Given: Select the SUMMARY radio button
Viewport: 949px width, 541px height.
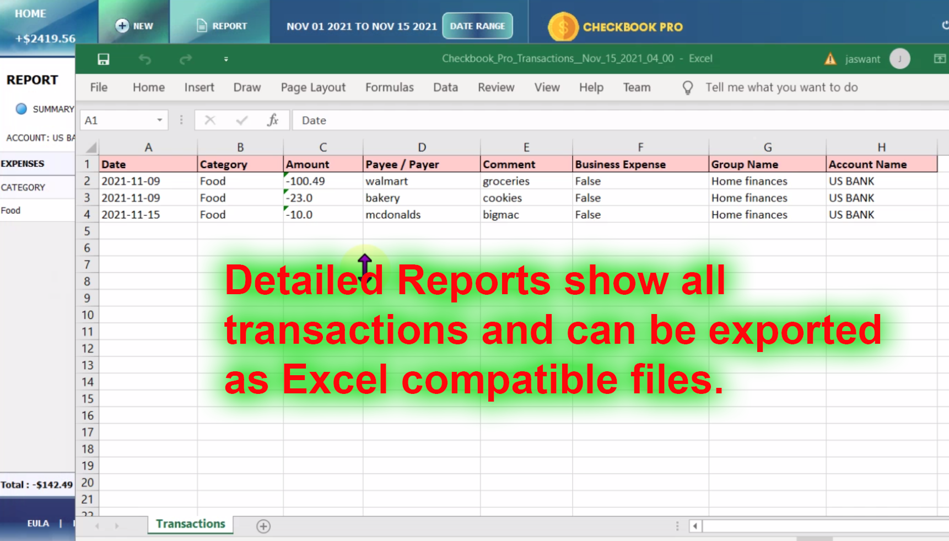Looking at the screenshot, I should (x=21, y=109).
